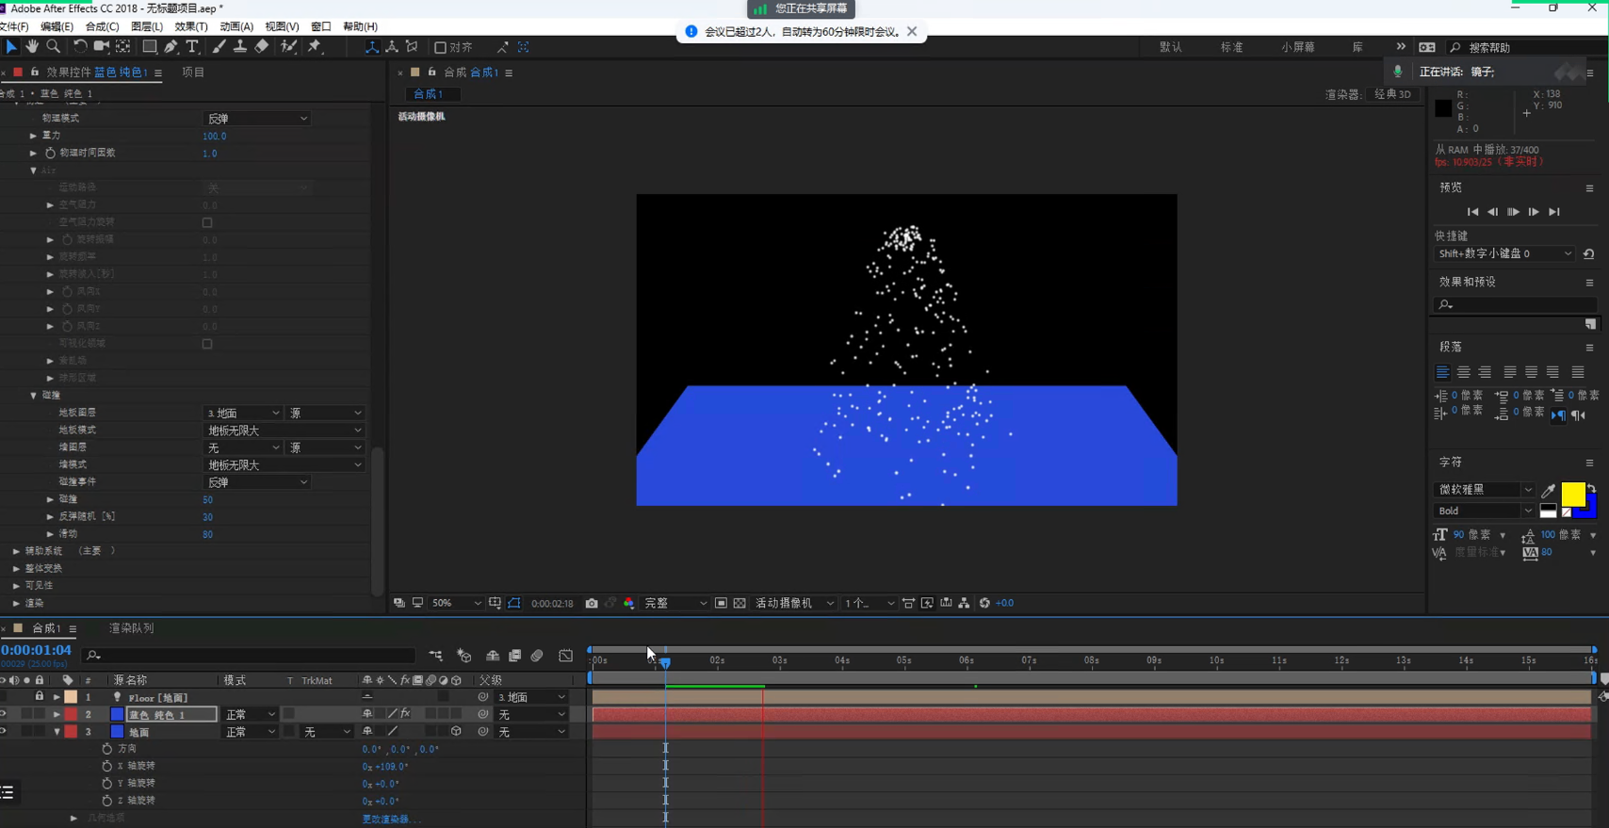
Task: Select the Hand tool
Action: click(x=32, y=46)
